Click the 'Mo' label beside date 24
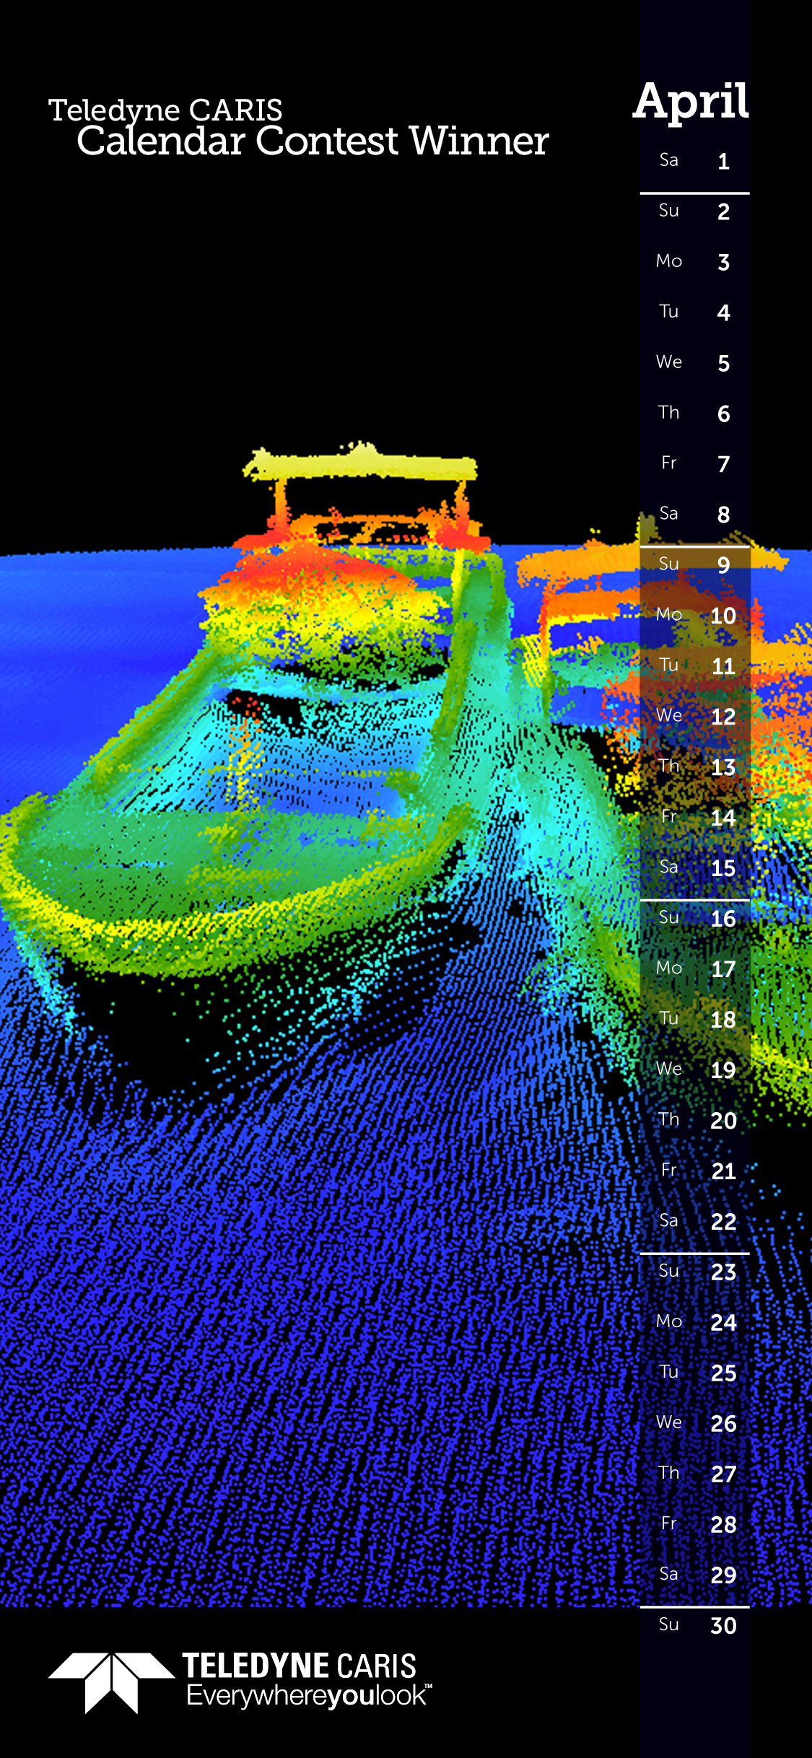The image size is (812, 1758). [x=669, y=1321]
